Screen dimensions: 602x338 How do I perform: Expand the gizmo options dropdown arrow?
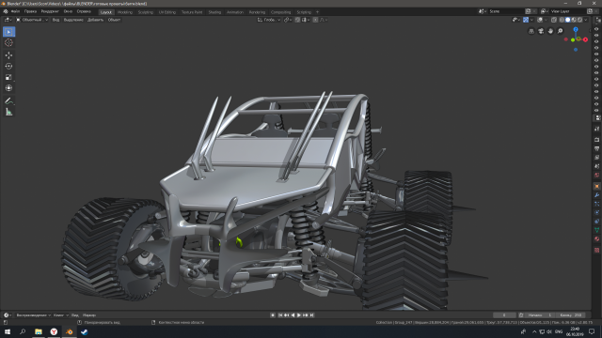pos(531,20)
